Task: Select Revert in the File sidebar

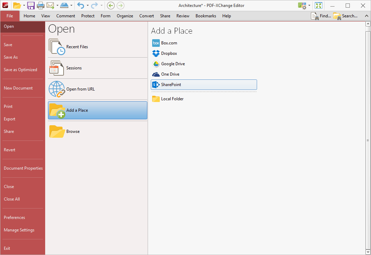Action: point(23,150)
